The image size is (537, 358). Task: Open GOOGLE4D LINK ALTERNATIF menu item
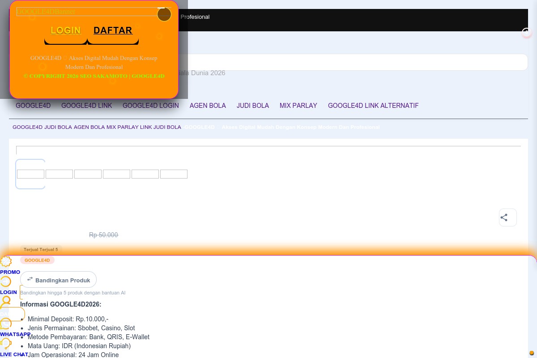click(373, 106)
